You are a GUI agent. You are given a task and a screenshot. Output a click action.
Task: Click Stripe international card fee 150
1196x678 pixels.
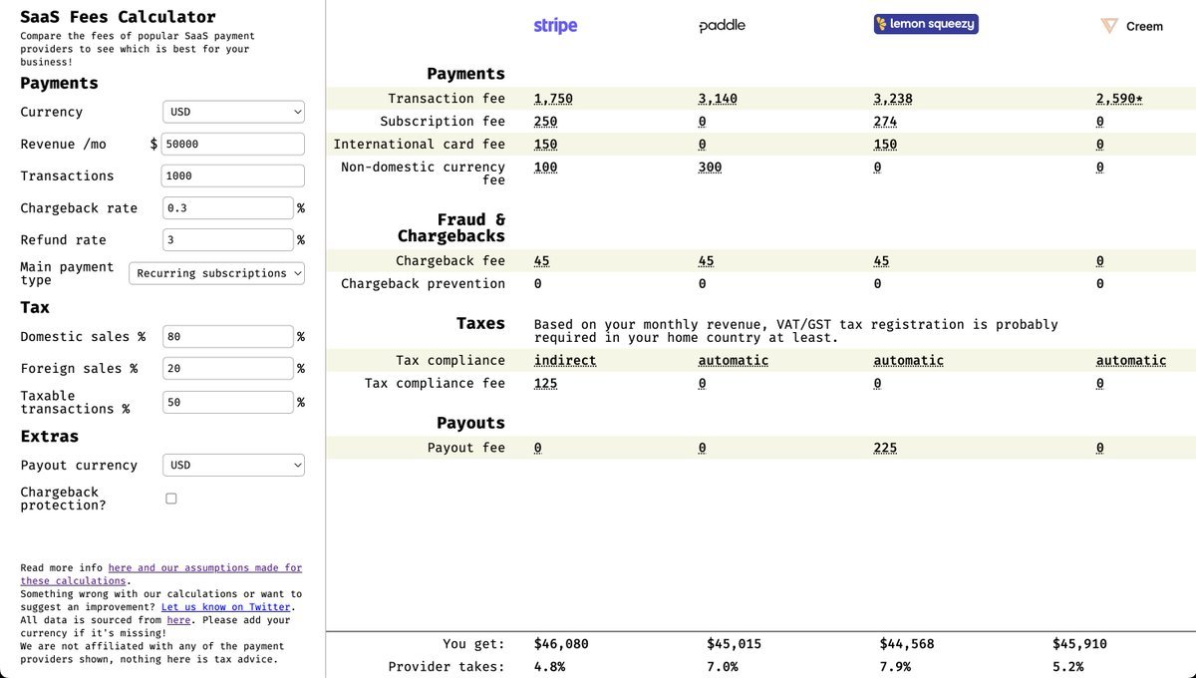click(x=545, y=145)
